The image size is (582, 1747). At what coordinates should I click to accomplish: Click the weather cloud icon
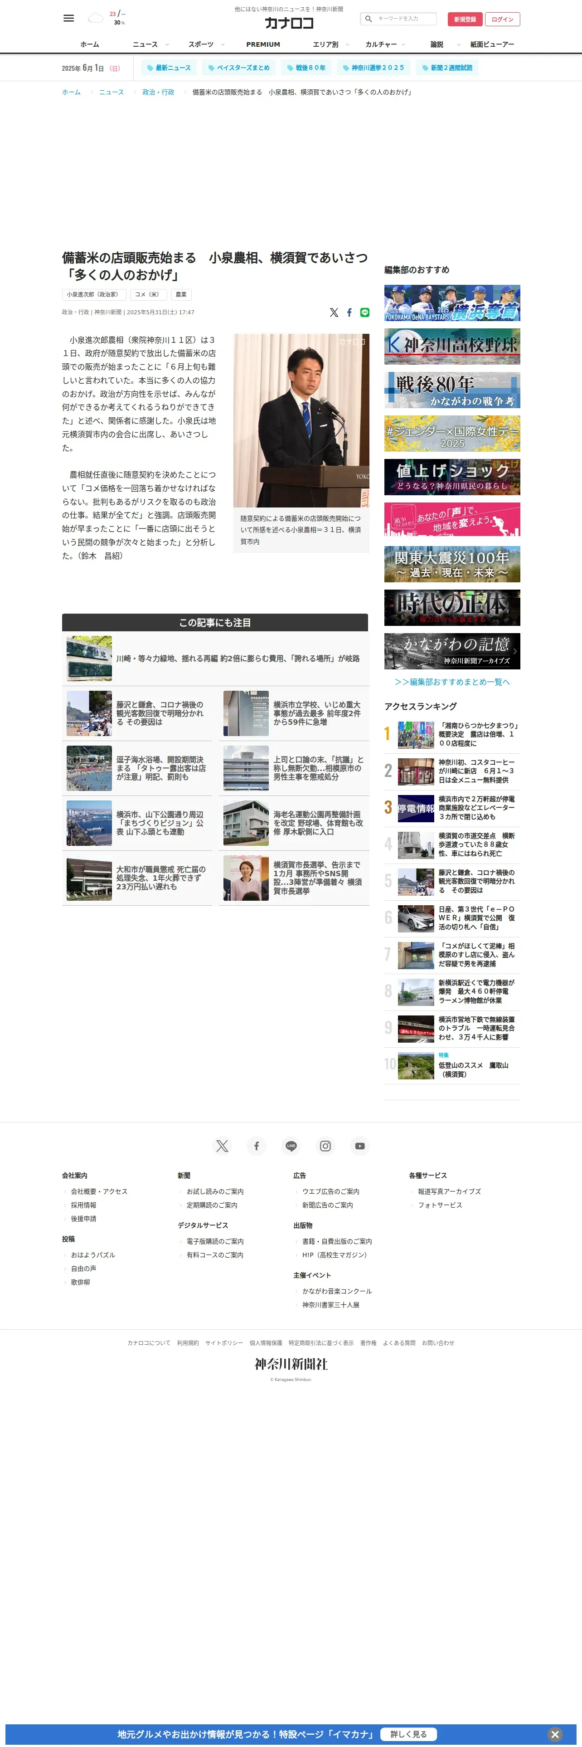click(x=96, y=18)
